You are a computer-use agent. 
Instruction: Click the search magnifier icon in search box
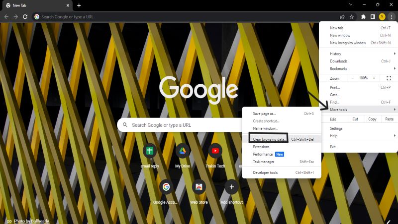[x=125, y=125]
